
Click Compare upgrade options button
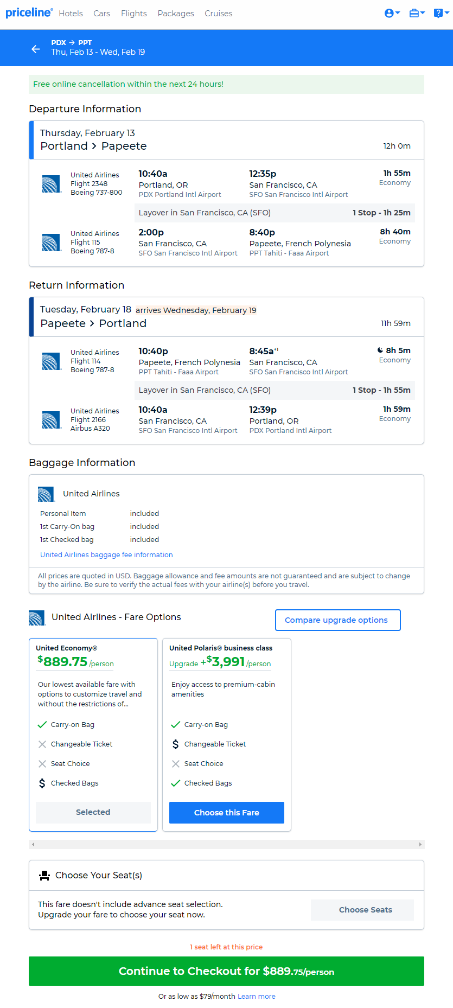(338, 620)
